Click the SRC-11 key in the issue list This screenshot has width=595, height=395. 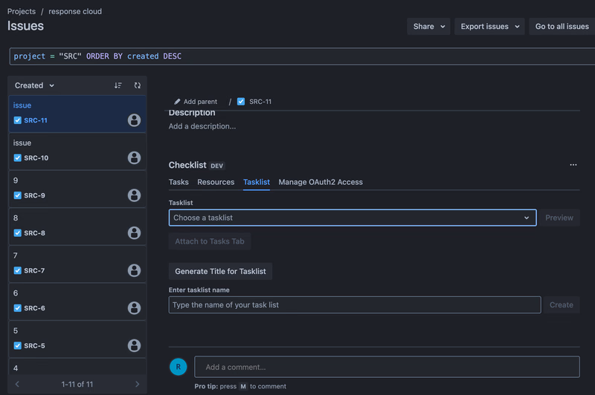(x=36, y=120)
